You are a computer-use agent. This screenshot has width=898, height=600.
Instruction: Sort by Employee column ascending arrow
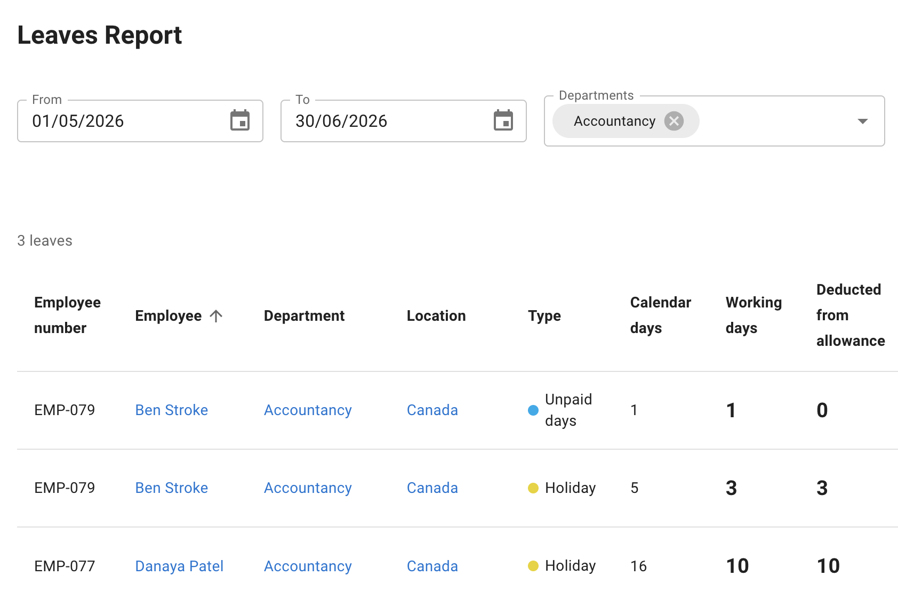click(x=217, y=316)
